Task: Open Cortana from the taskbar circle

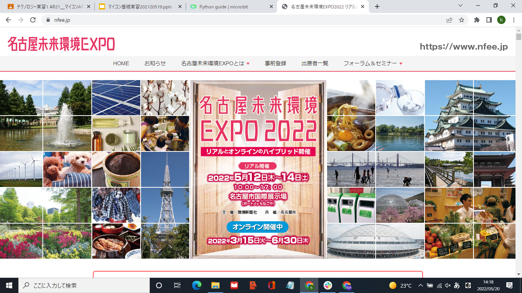Action: (x=159, y=285)
